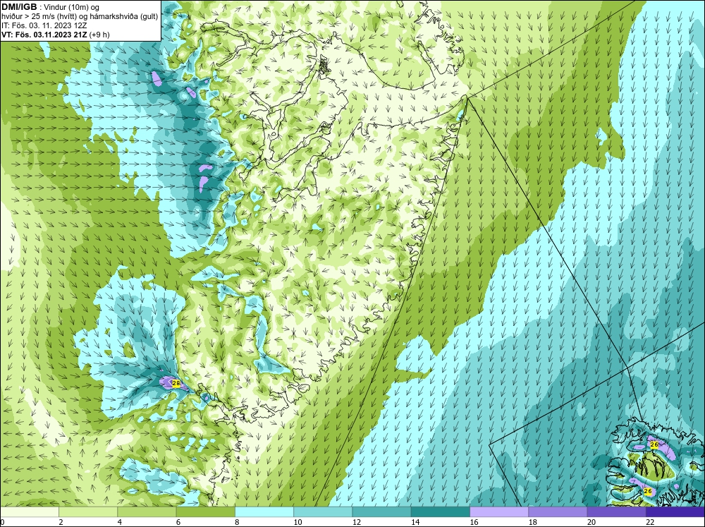
Task: Click the legend tick label 22
Action: tap(650, 522)
